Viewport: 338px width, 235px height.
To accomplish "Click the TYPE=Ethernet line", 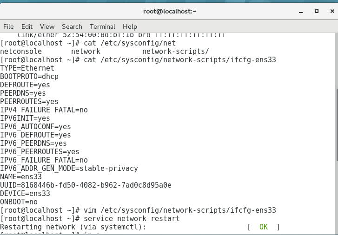I will (x=27, y=68).
